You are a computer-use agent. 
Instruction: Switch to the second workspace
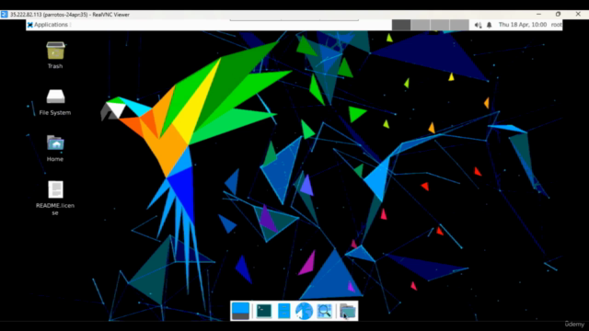(x=421, y=25)
